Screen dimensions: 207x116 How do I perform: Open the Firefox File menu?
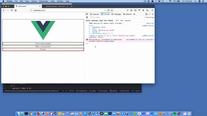click(16, 1)
